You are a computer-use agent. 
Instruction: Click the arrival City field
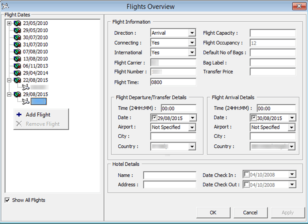pos(273,136)
